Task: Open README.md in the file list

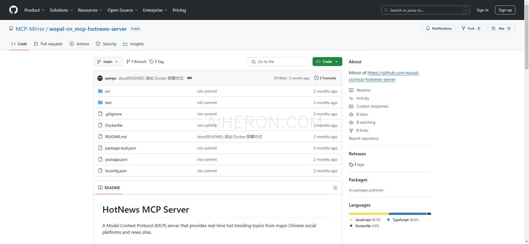Action: 116,137
